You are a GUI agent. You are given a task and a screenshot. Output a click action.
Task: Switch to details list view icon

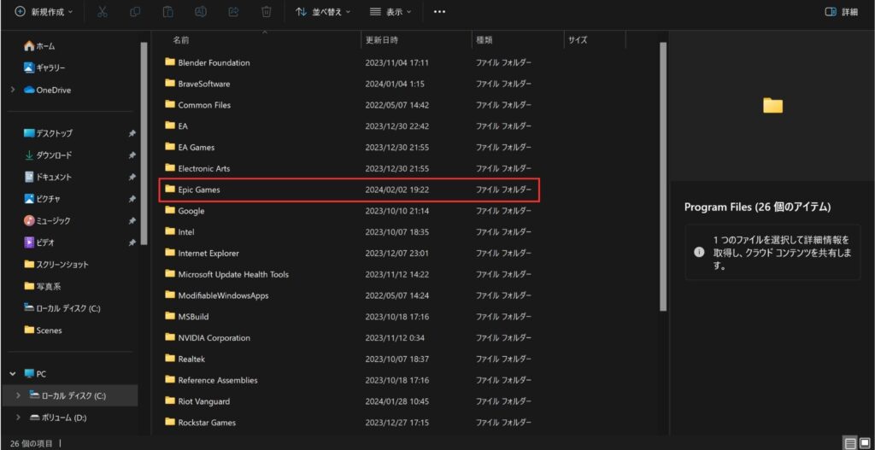point(850,443)
